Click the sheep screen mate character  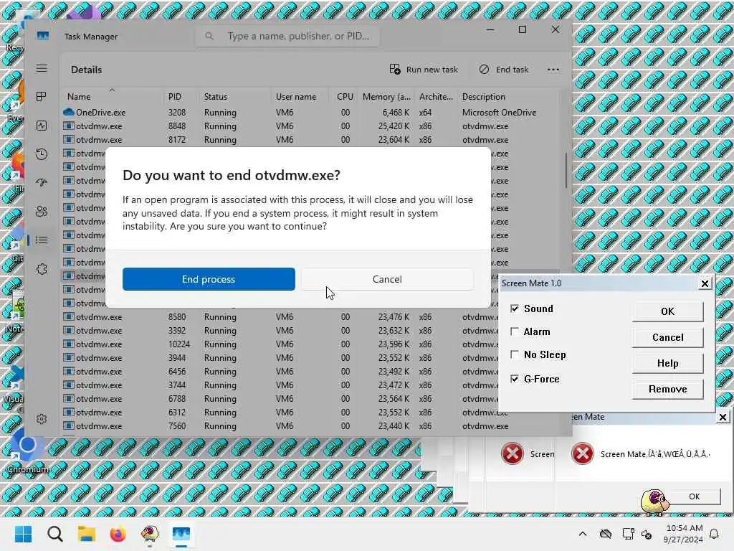[654, 501]
